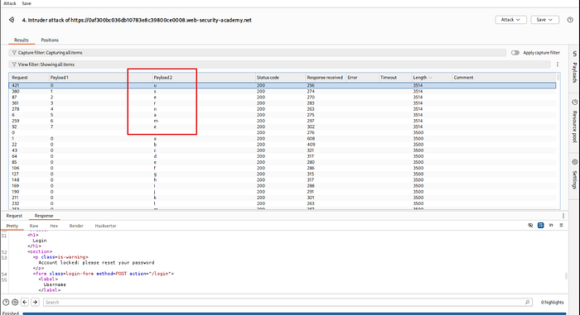The width and height of the screenshot is (580, 315).
Task: Switch to the Results tab
Action: click(21, 40)
